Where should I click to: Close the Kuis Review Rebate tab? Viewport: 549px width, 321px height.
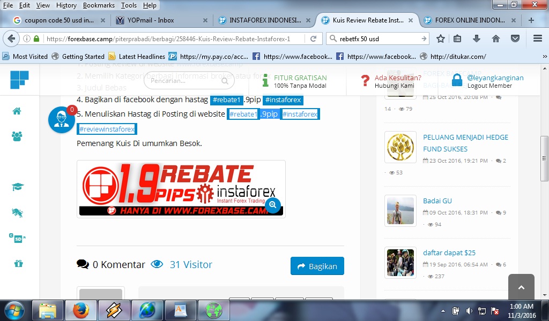[x=411, y=20]
